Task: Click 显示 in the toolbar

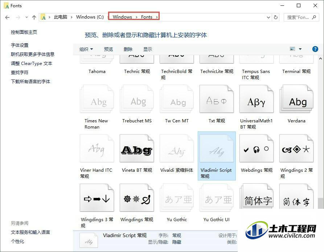Action: tap(148, 49)
